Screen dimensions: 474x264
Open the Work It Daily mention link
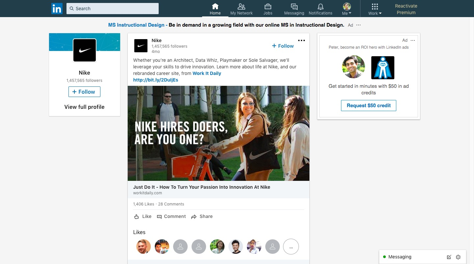click(207, 73)
